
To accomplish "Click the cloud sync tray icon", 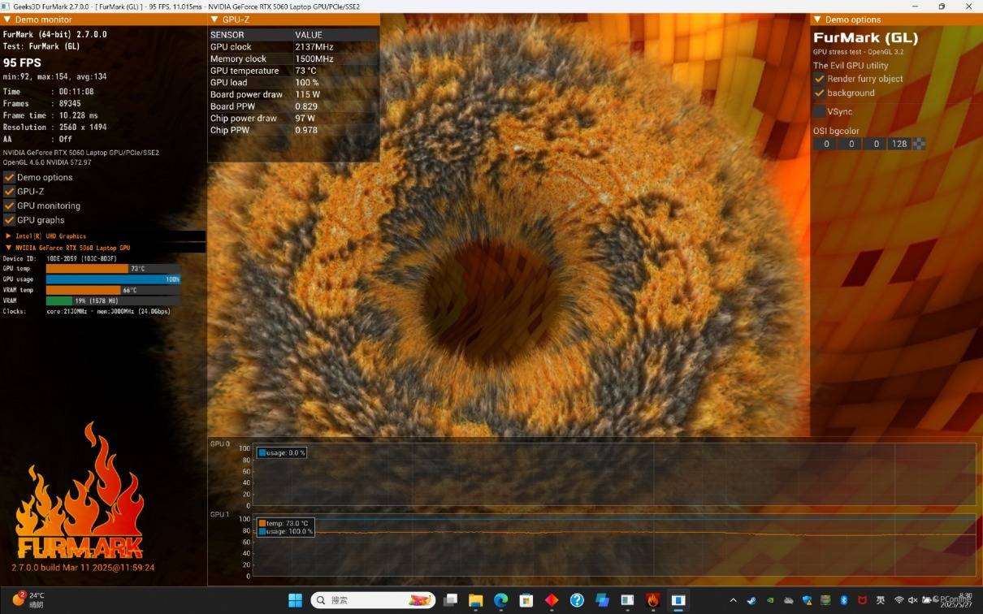I will point(788,600).
